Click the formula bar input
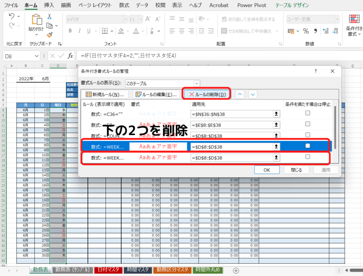Viewport: 363px width, 276px height. tap(220, 56)
